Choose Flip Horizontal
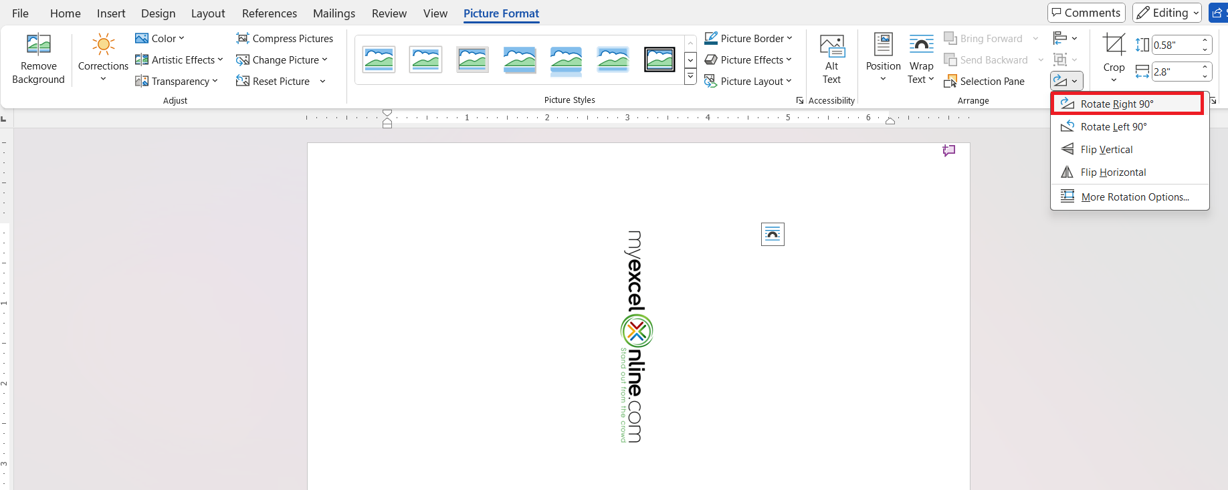Viewport: 1228px width, 490px height. pyautogui.click(x=1130, y=172)
